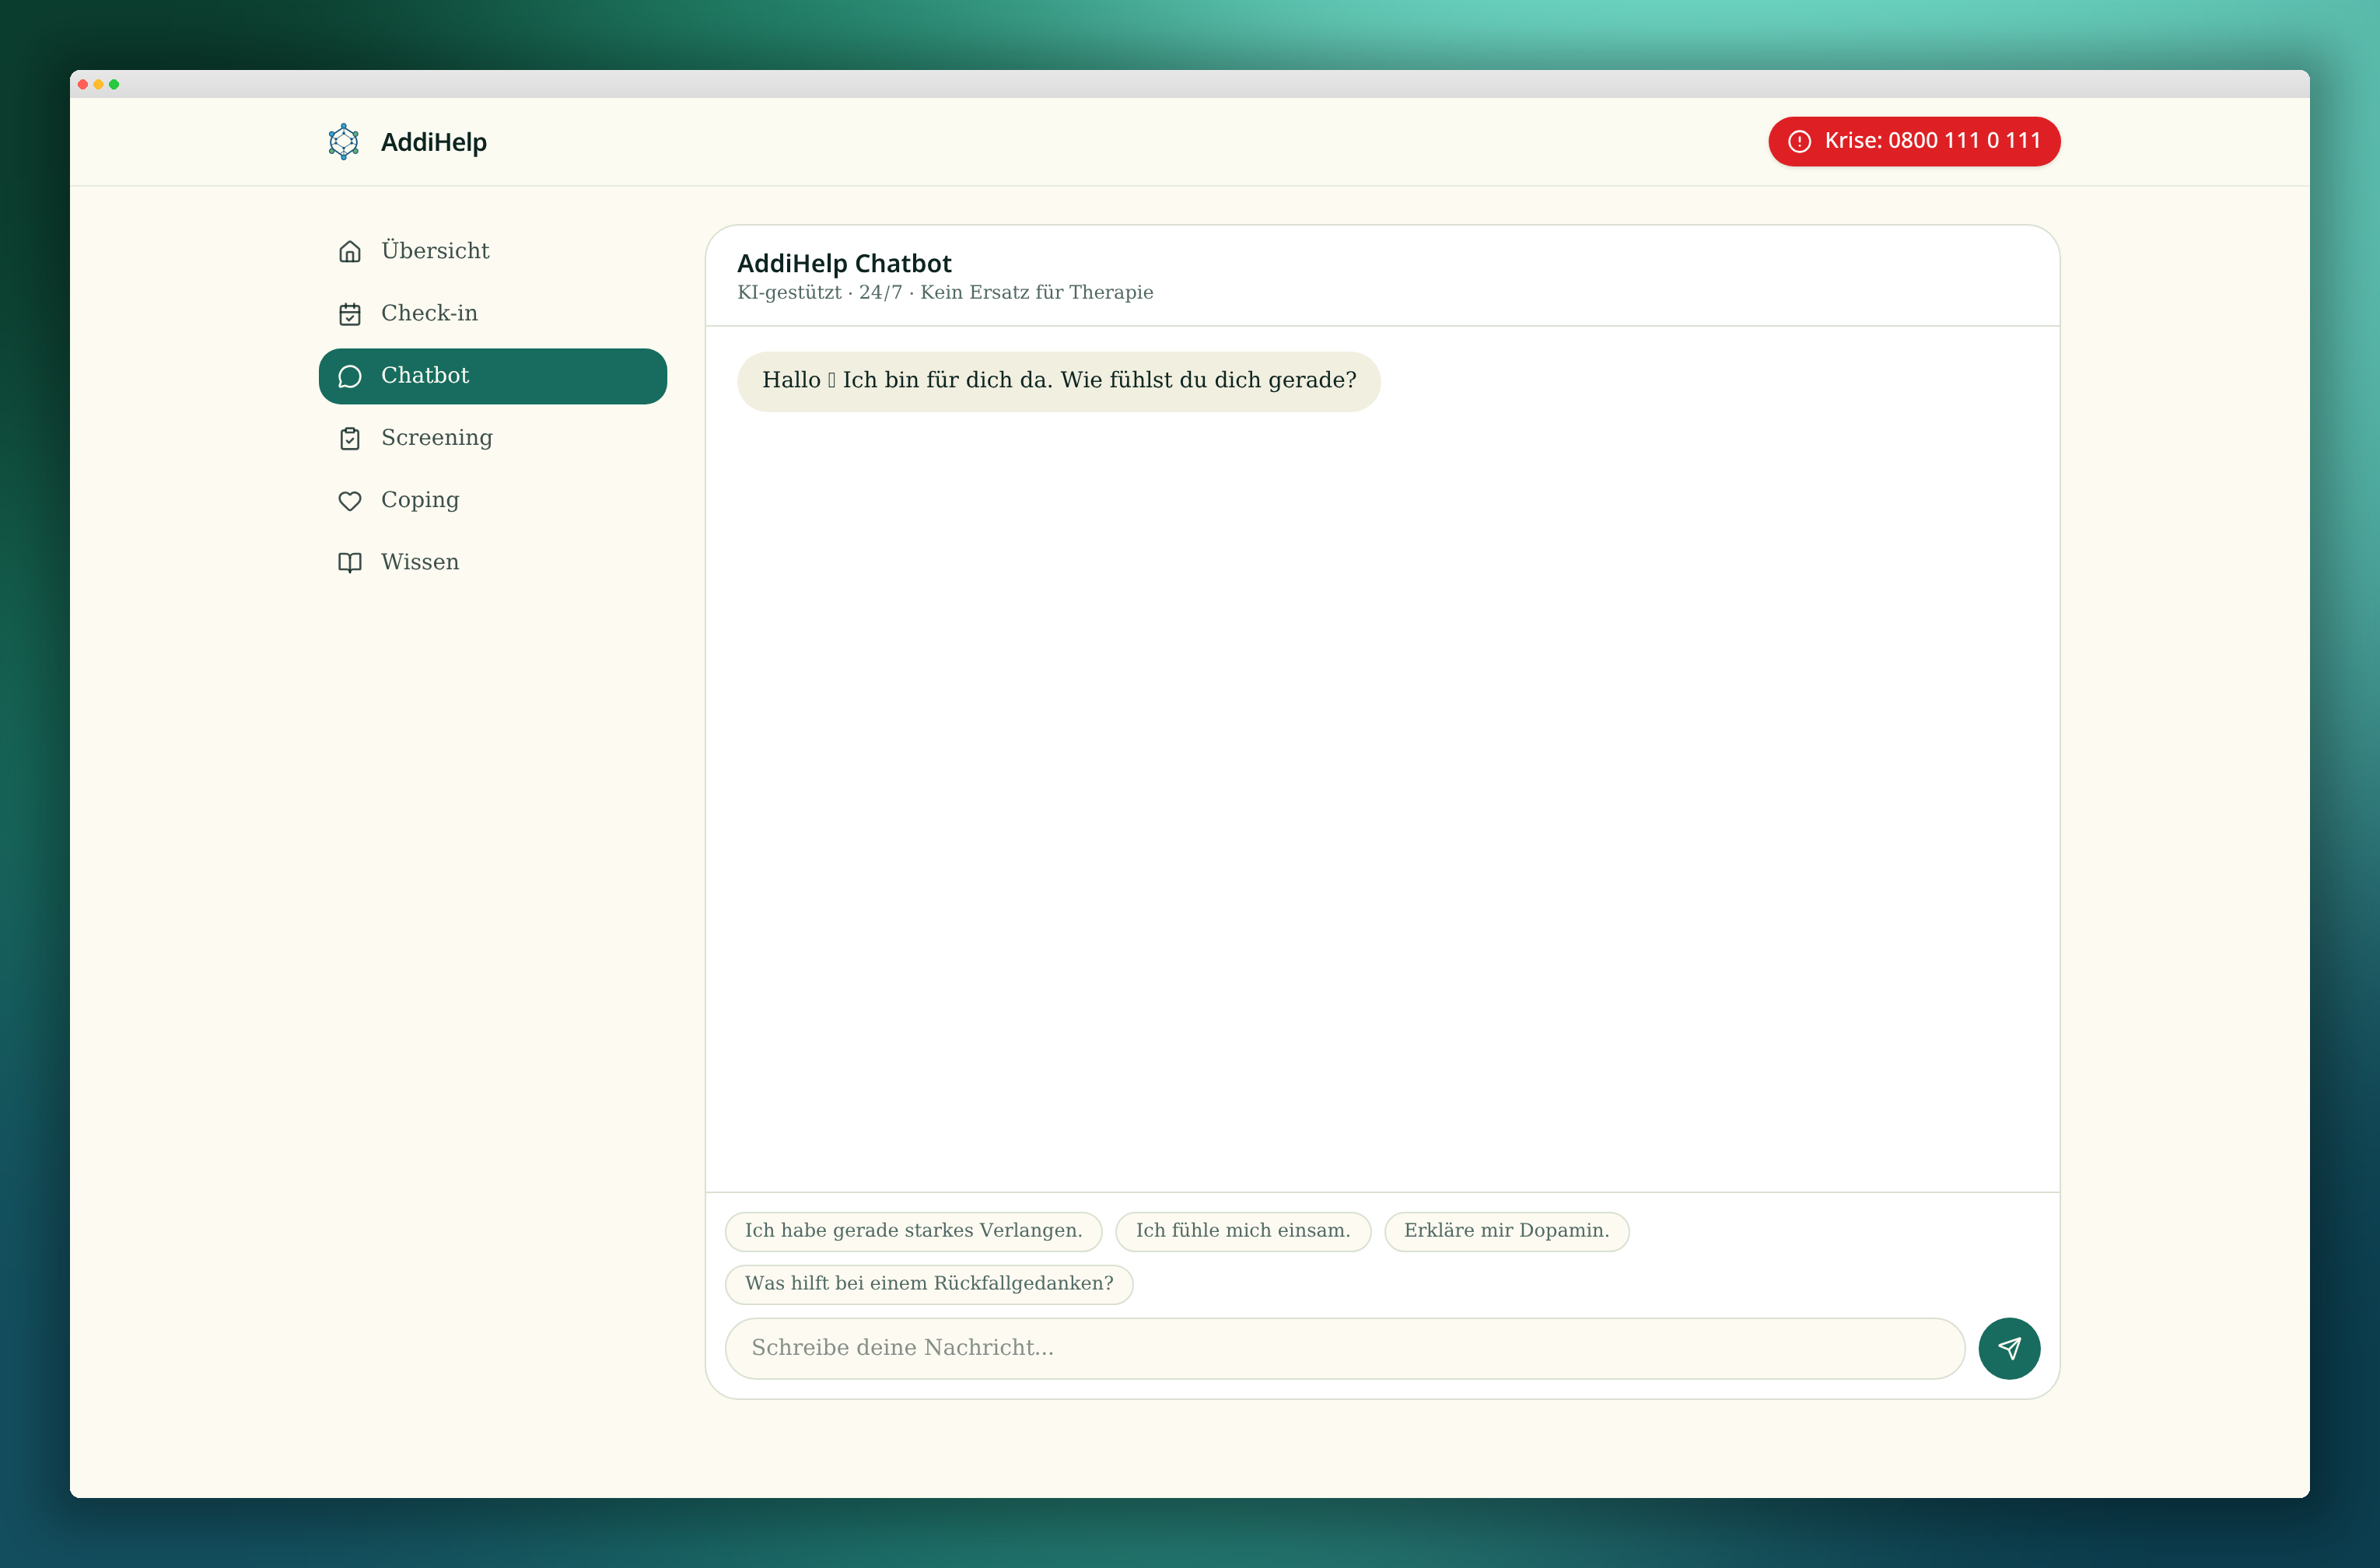Click the book icon beside Wissen

[350, 563]
